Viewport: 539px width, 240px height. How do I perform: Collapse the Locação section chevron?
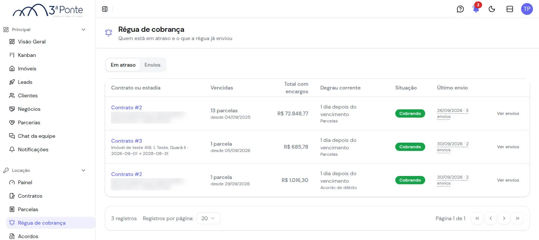pyautogui.click(x=83, y=170)
